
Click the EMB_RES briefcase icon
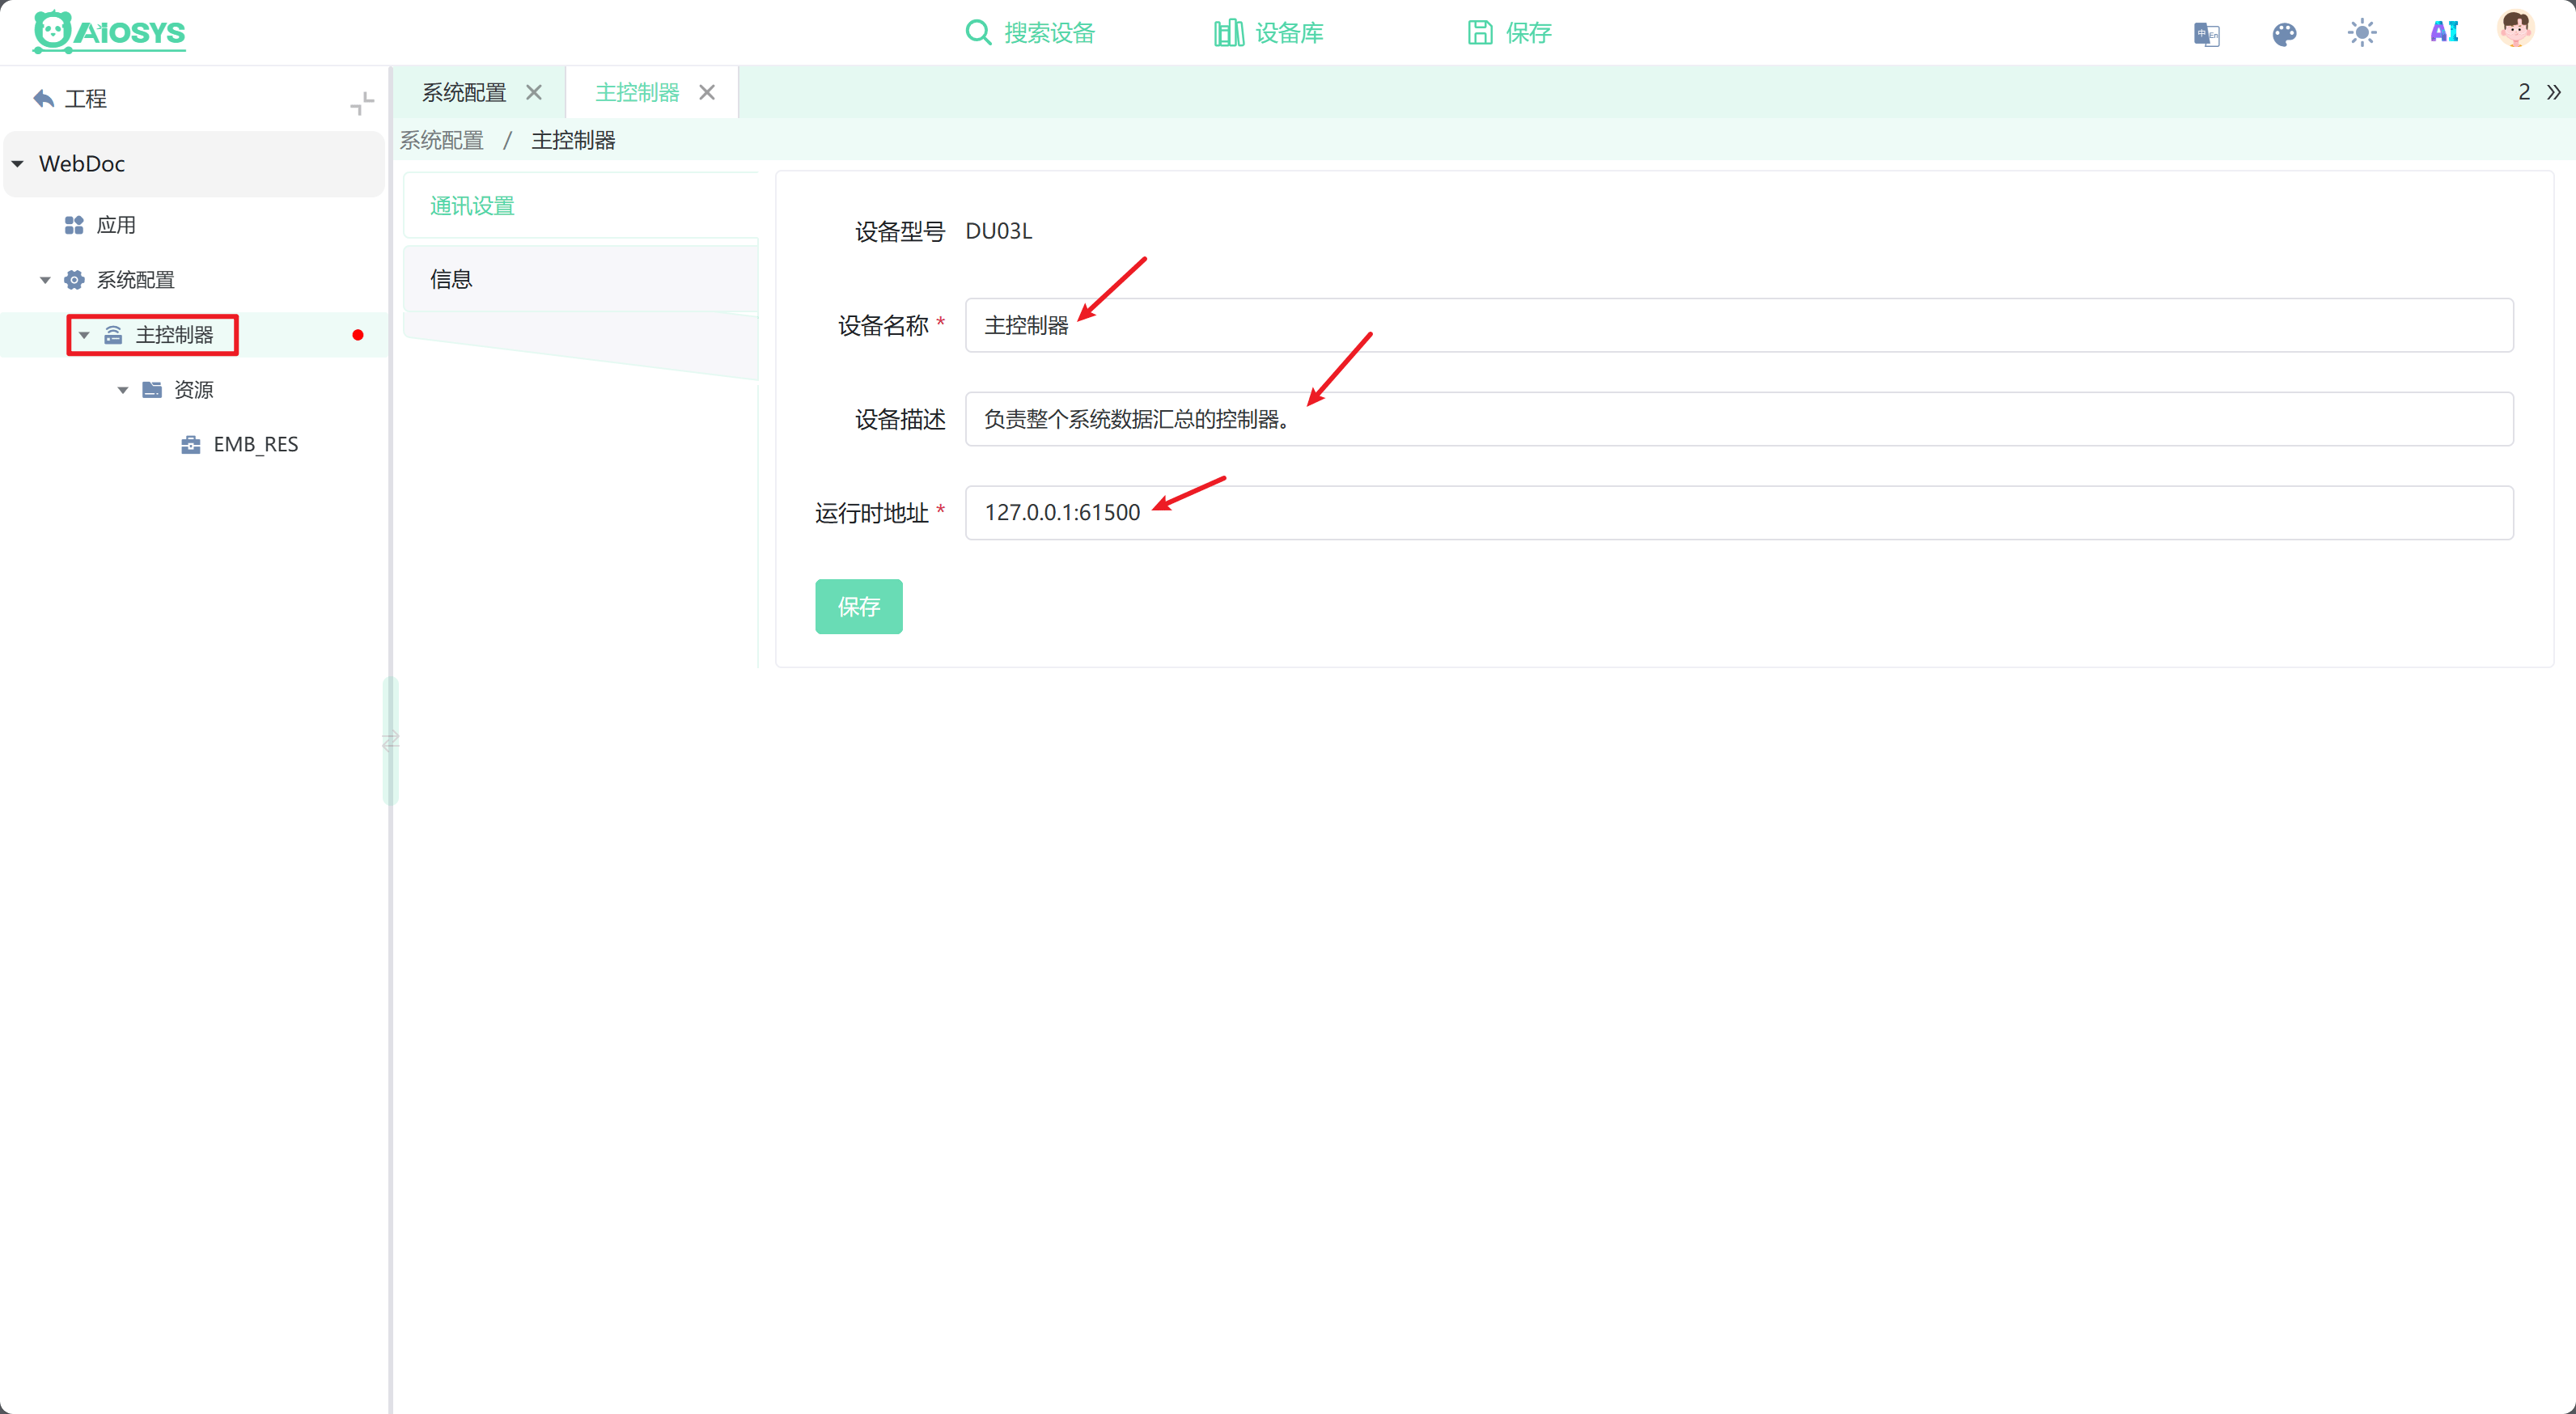point(191,445)
